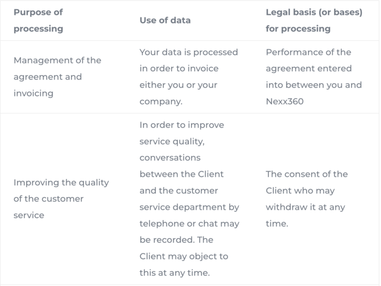Click the word 'invoicing' in first column
Screen dimensions: 381x286
pos(34,93)
